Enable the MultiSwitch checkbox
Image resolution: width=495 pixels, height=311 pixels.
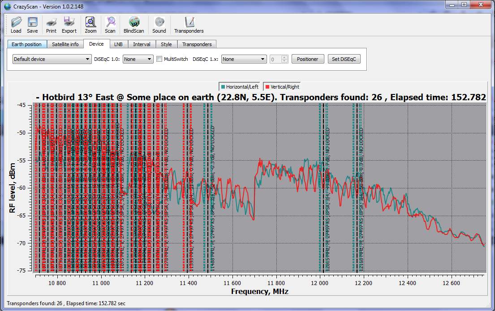(x=159, y=59)
